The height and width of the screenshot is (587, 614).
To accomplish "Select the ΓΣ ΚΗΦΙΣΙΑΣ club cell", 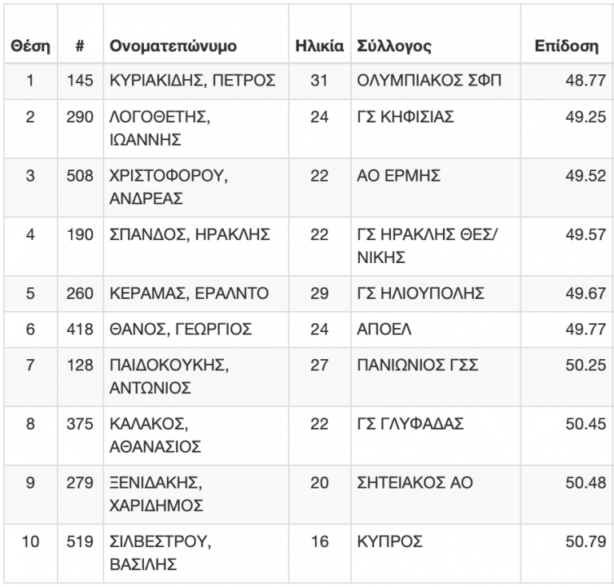I will 405,117.
